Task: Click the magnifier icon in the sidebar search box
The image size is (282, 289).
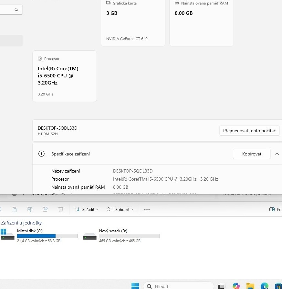Action: click(x=16, y=10)
